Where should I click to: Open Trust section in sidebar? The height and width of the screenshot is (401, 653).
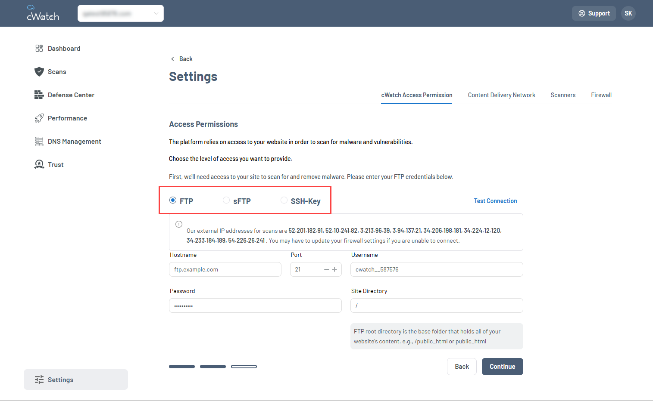[x=56, y=165]
